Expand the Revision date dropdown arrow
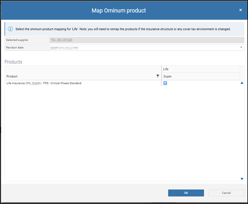 click(241, 47)
